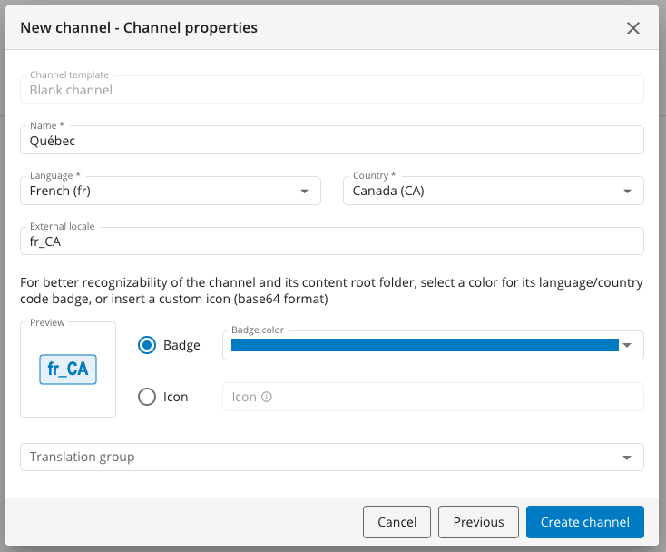Screen dimensions: 666x552
Task: Click the Channel template field
Action: [x=332, y=90]
